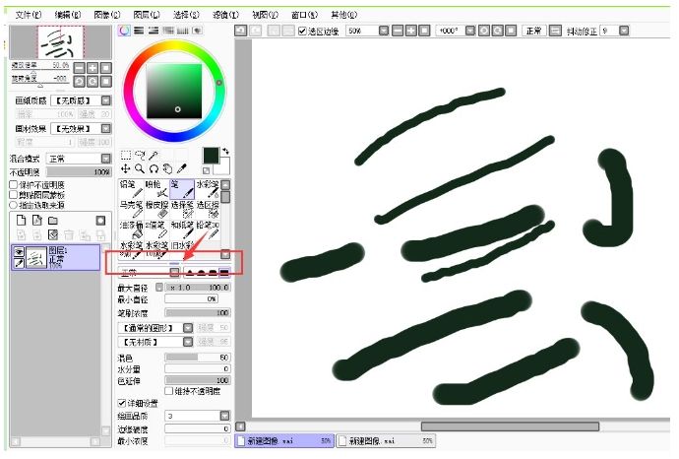The width and height of the screenshot is (679, 459).
Task: Toggle the transparent color swatch
Action: (x=207, y=170)
